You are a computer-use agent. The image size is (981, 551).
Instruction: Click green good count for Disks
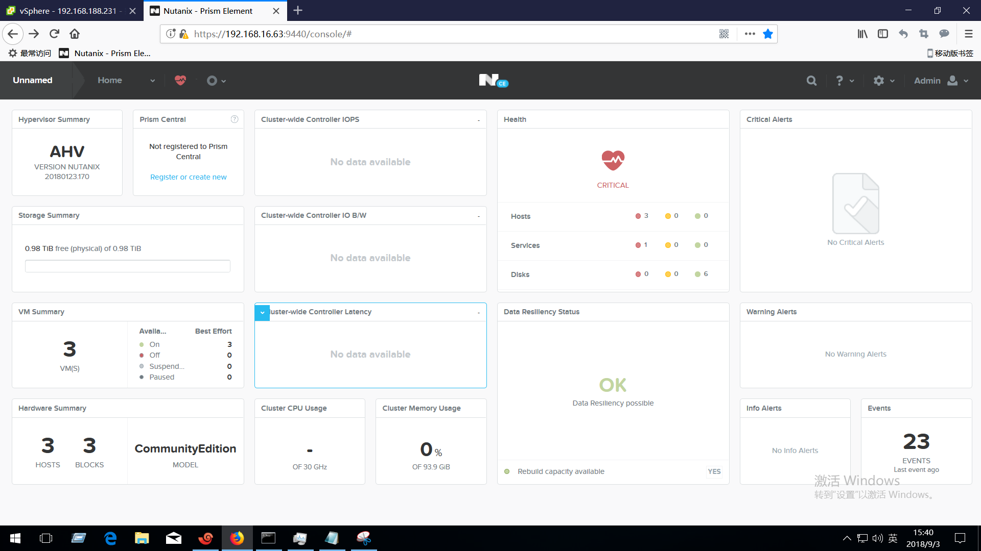point(702,274)
